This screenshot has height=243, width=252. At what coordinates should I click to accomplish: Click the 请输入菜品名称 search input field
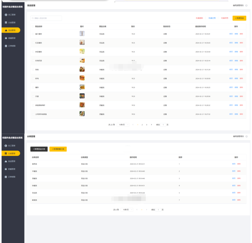click(47, 18)
